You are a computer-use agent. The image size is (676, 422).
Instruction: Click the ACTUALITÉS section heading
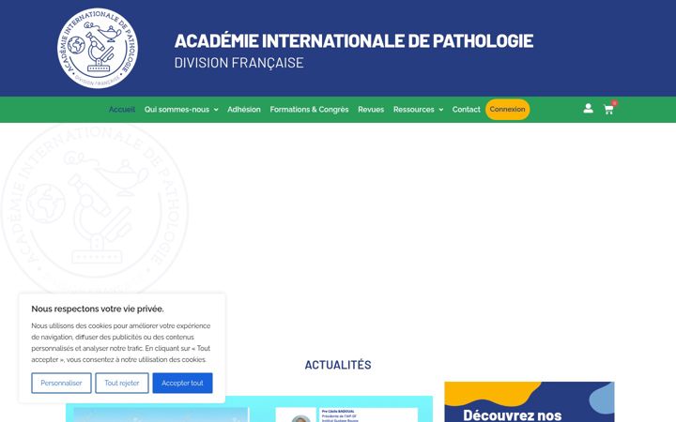click(x=338, y=365)
